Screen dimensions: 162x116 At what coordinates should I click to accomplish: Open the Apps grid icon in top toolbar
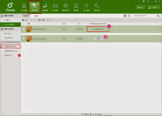tap(34, 7)
